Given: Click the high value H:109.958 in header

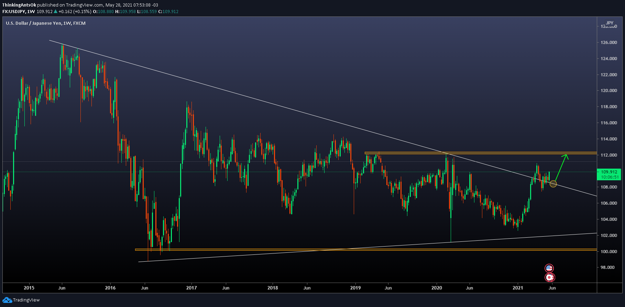Looking at the screenshot, I should pos(125,11).
